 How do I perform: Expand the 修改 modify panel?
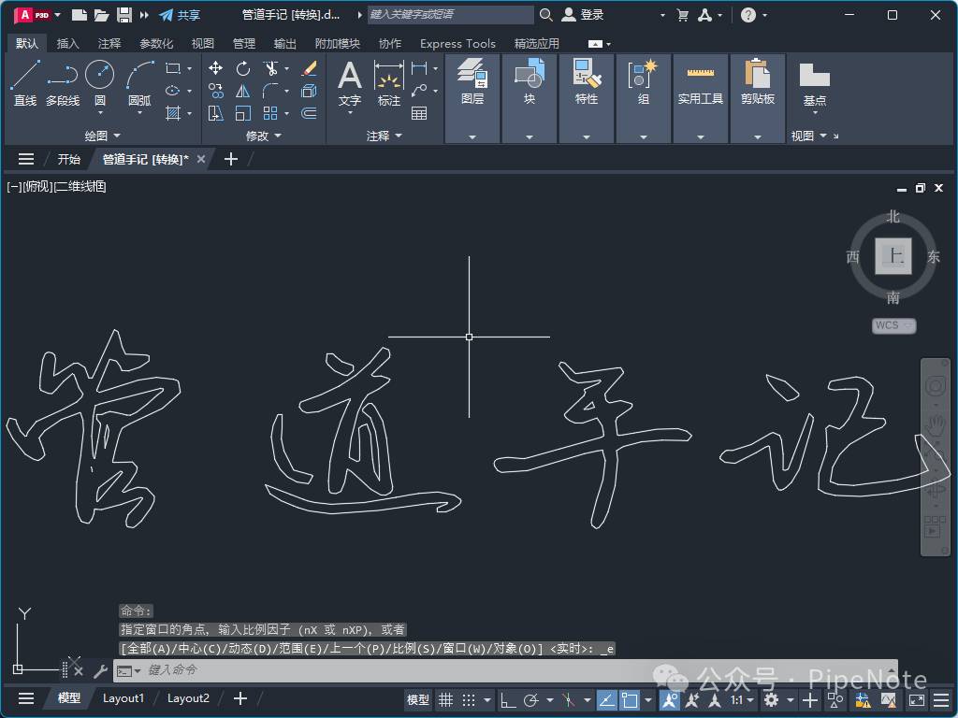tap(263, 136)
